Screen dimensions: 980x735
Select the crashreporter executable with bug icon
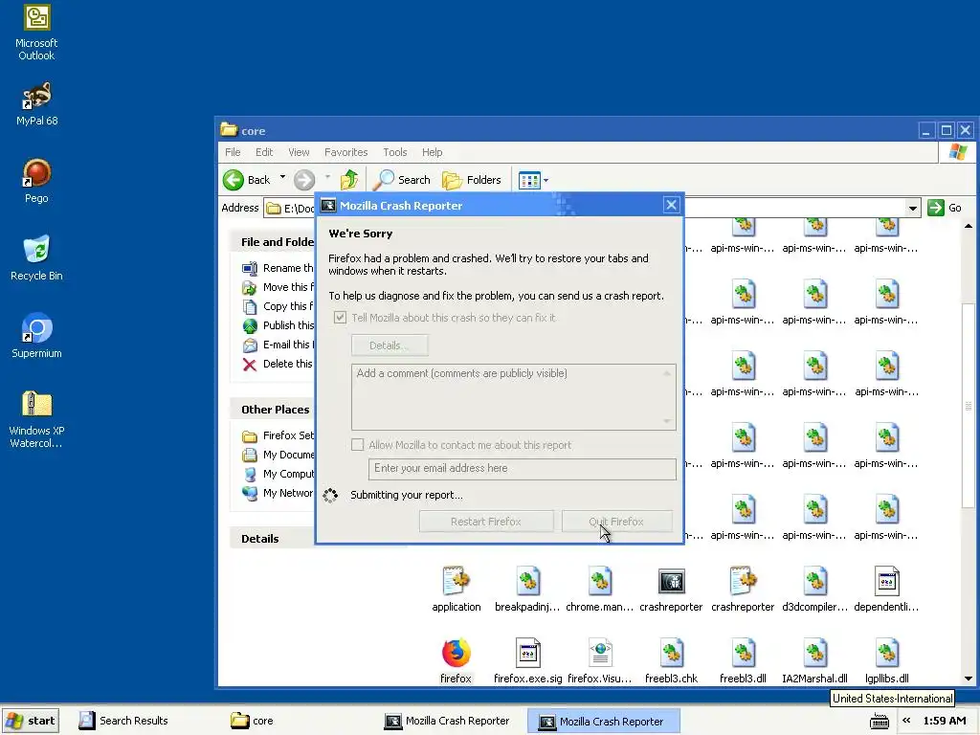click(x=671, y=590)
